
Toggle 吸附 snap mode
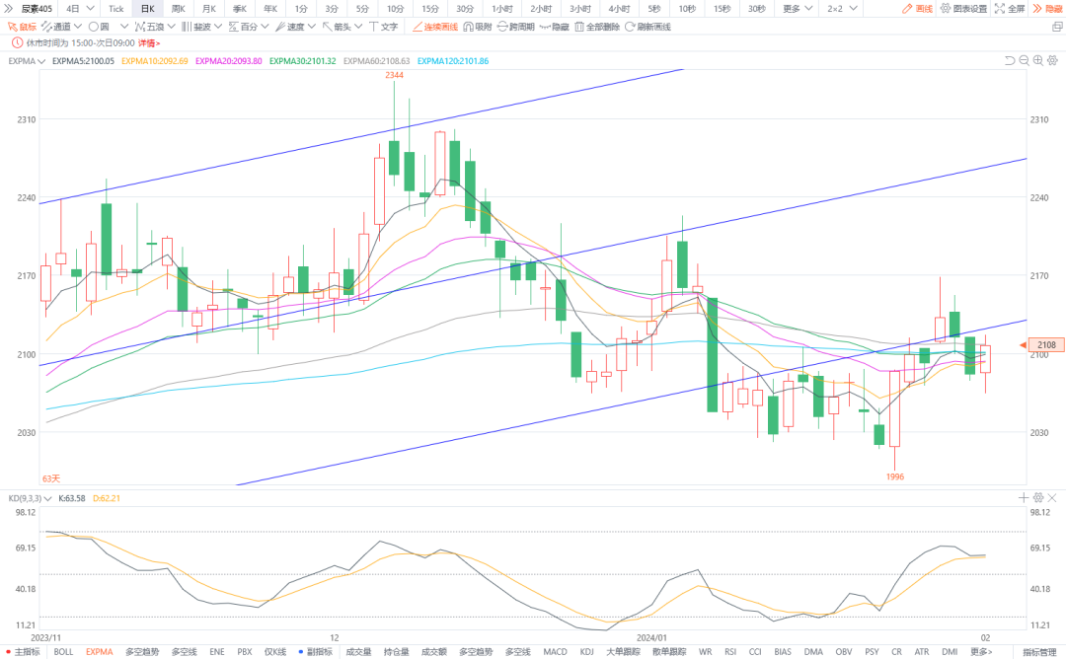pos(478,27)
